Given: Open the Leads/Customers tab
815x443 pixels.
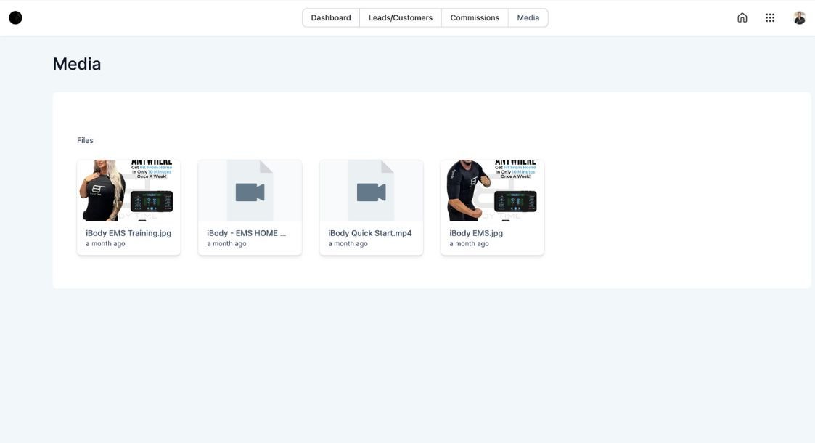Looking at the screenshot, I should [x=400, y=17].
